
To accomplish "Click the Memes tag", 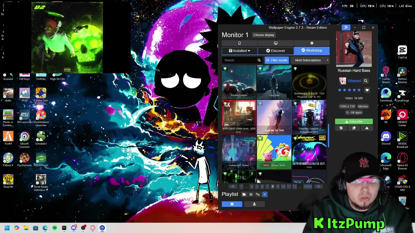I will pyautogui.click(x=363, y=106).
